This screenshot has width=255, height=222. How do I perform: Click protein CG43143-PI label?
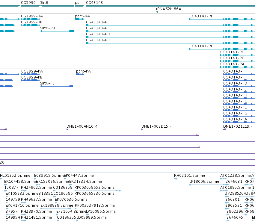tap(234, 71)
